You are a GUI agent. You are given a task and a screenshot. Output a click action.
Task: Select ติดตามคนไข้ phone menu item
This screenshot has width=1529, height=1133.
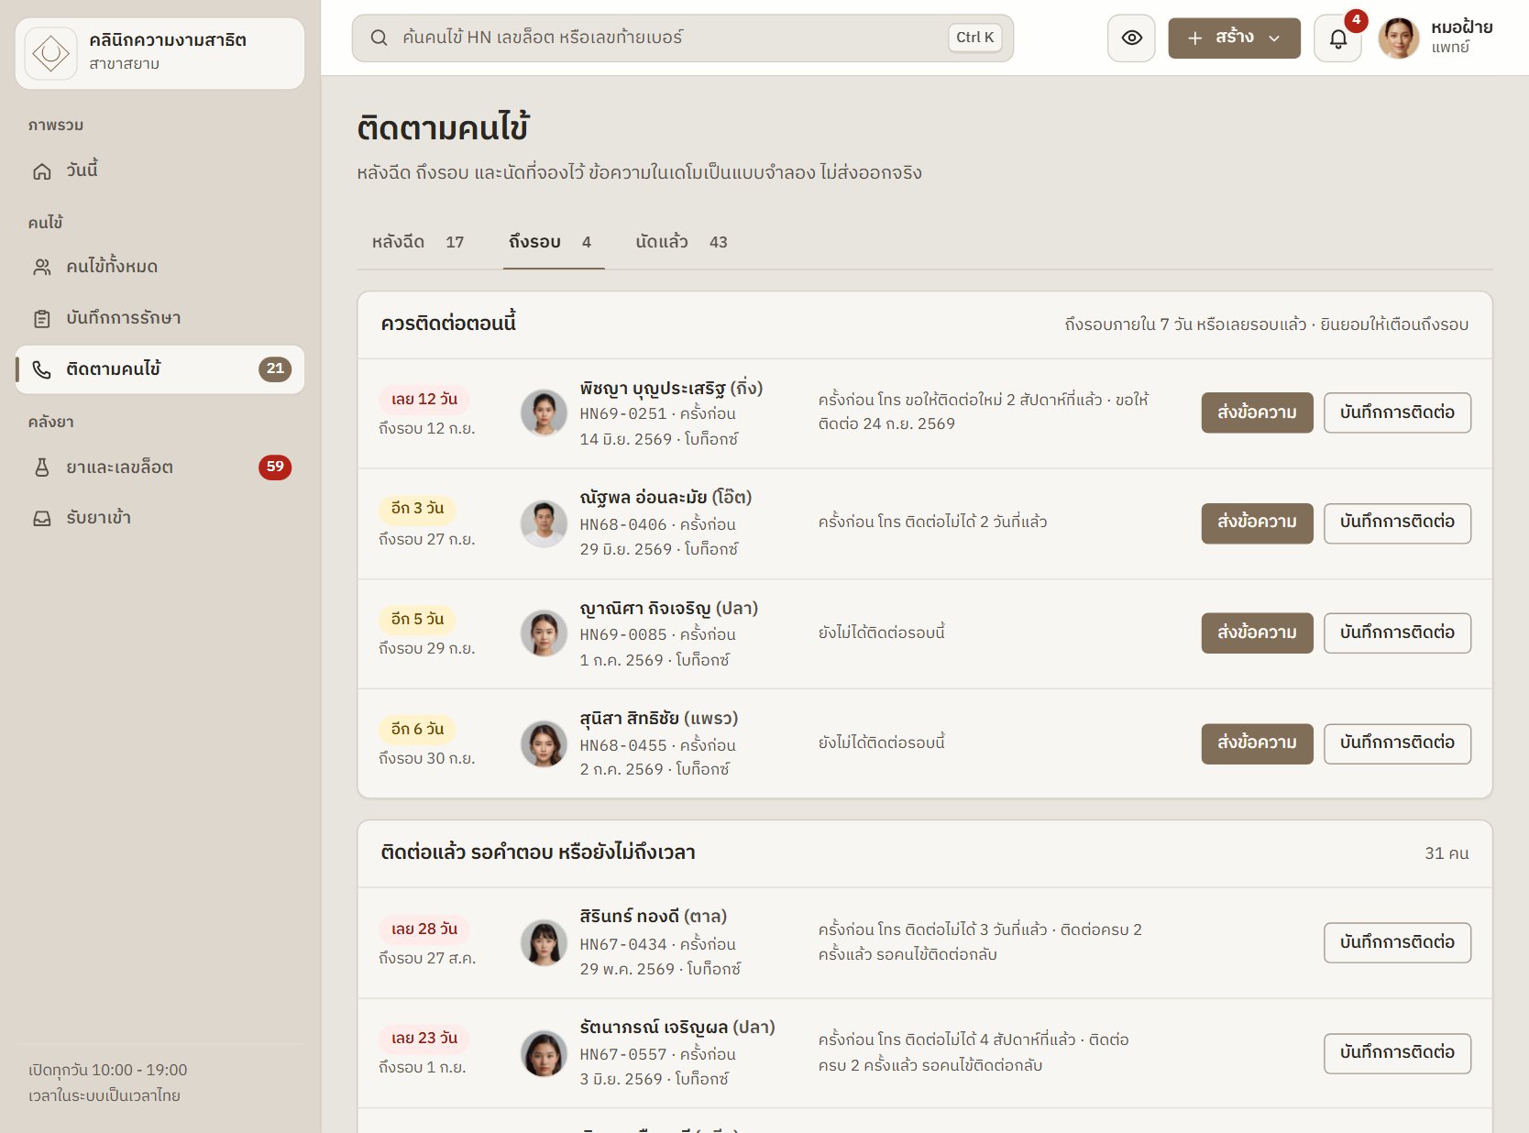click(159, 369)
